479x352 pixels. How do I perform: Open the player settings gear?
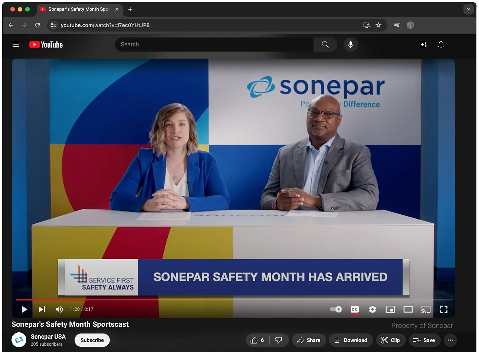[373, 309]
